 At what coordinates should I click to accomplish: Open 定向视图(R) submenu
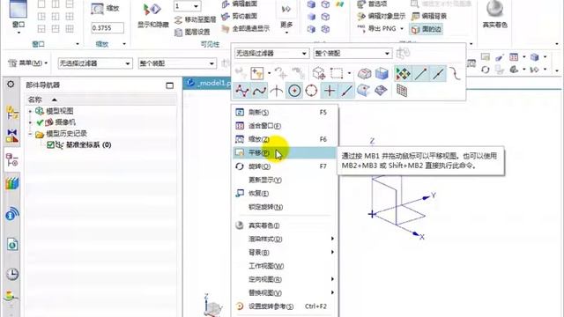(x=284, y=279)
